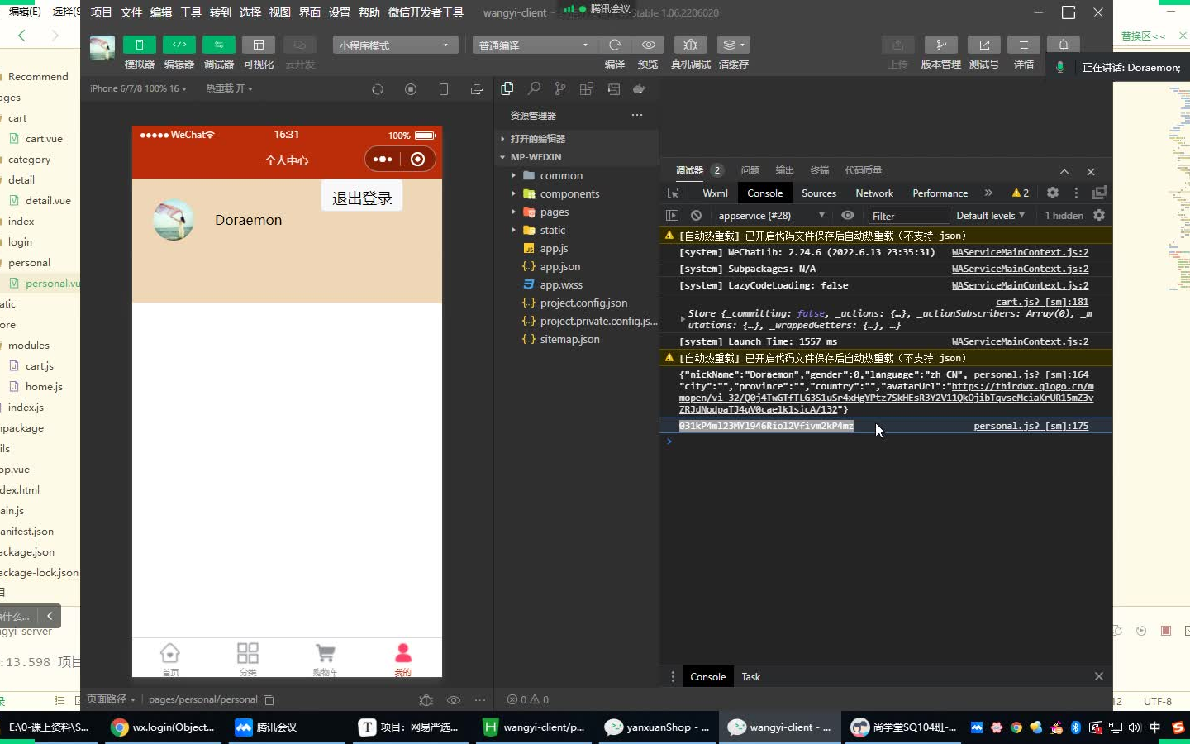
Task: Open the devtools settings gear icon
Action: click(1053, 193)
